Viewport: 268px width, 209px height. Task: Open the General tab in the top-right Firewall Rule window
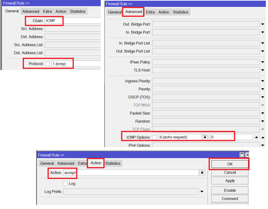pos(115,12)
